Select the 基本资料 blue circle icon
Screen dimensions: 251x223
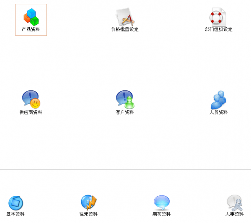15,203
